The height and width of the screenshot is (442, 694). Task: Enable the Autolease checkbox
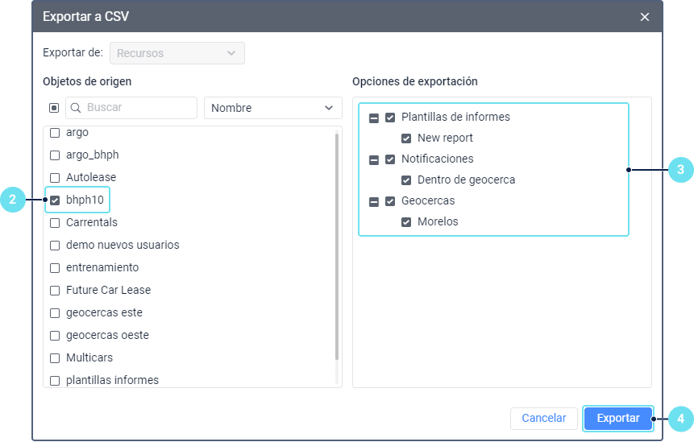55,177
